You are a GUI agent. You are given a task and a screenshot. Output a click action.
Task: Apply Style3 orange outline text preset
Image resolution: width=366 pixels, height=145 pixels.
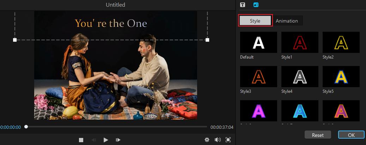pos(258,77)
